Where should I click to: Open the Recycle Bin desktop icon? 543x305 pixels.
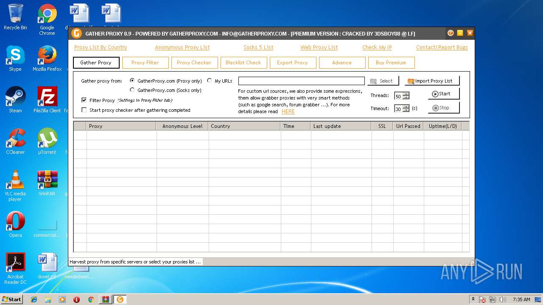click(x=15, y=17)
